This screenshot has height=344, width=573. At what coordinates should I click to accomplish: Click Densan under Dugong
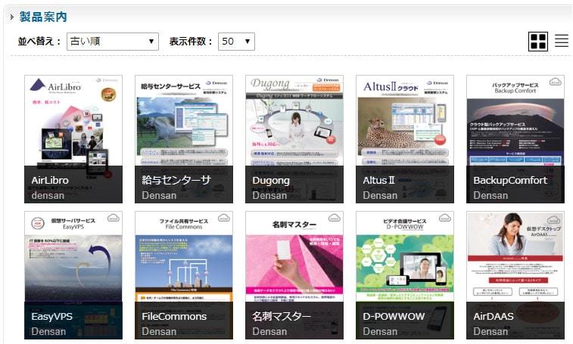coord(269,195)
